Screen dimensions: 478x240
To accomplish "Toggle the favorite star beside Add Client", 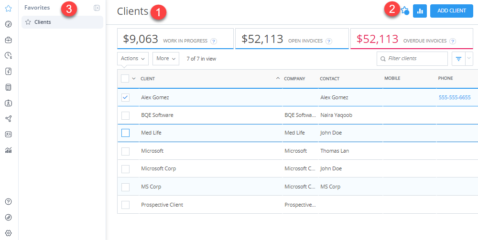I will (x=405, y=10).
